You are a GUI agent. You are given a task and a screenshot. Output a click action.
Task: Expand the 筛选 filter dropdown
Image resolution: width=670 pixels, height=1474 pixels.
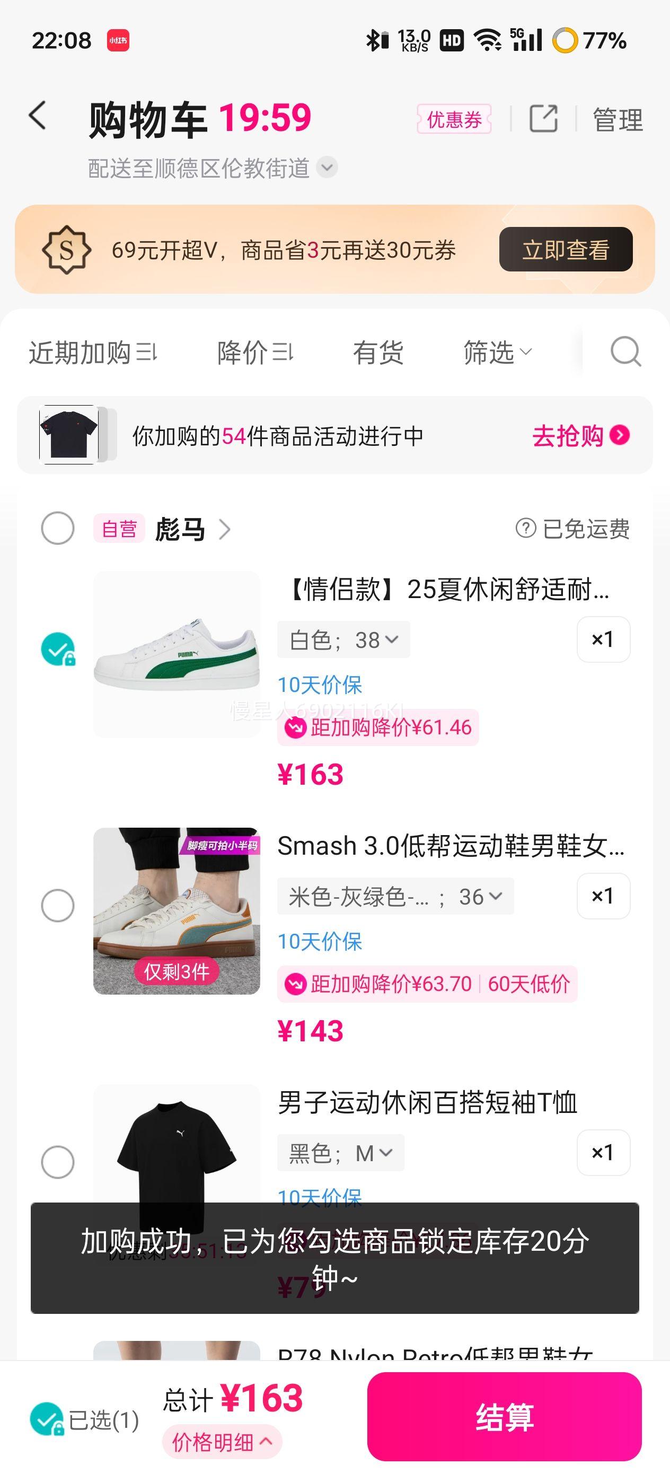pos(497,352)
